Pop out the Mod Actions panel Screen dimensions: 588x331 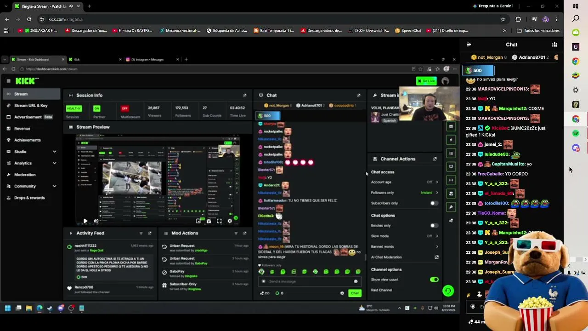(x=245, y=233)
